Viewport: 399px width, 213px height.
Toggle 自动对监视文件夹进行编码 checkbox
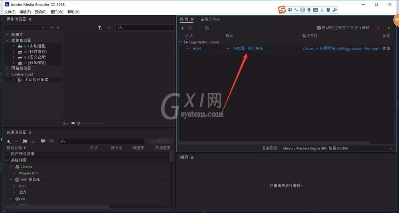319,28
